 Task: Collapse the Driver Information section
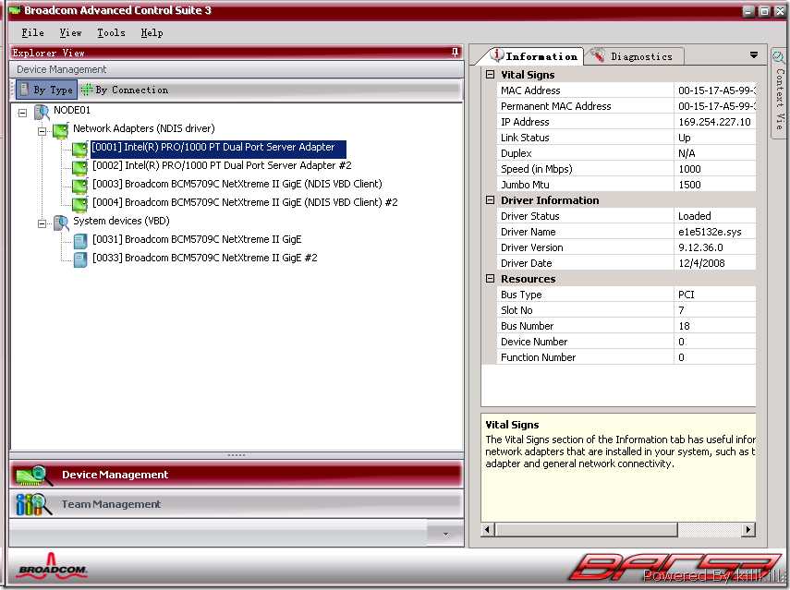490,200
